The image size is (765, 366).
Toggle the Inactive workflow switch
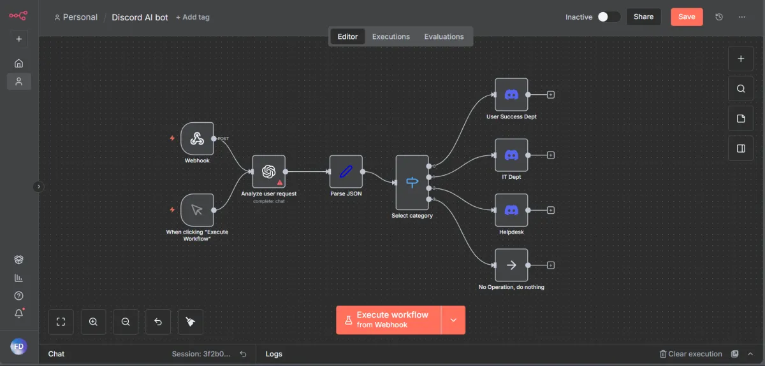coord(609,17)
